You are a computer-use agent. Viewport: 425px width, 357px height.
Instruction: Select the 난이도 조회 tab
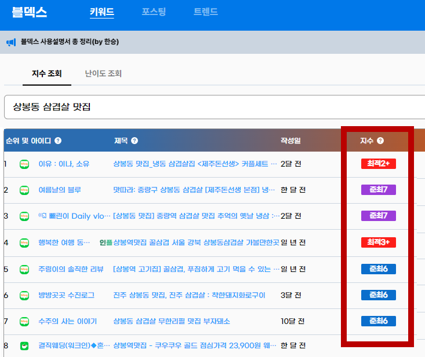tap(103, 73)
